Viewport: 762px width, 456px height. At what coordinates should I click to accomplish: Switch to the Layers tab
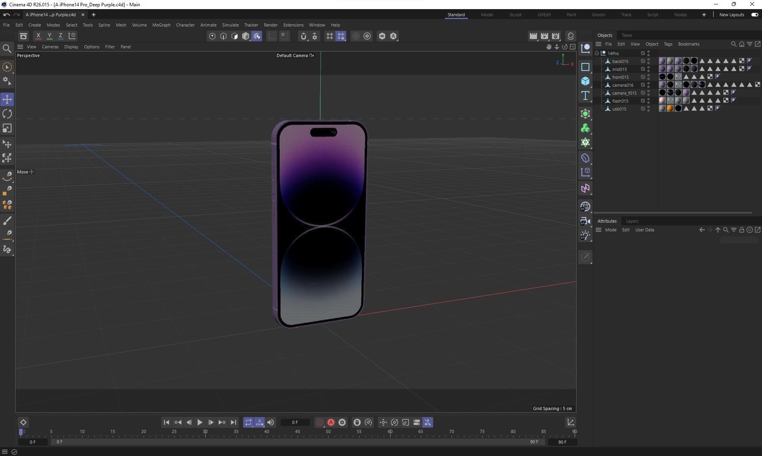[632, 221]
